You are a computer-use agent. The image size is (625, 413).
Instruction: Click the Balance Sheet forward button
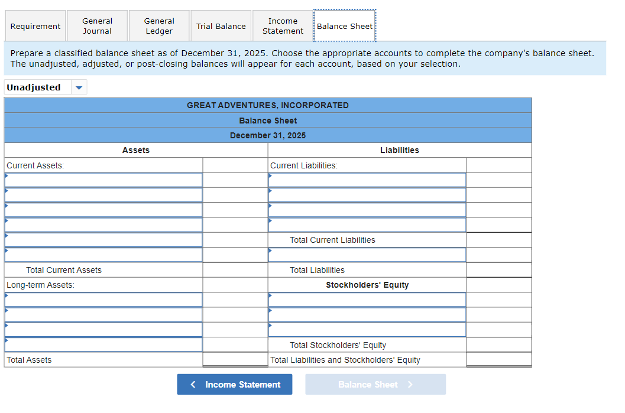(375, 384)
